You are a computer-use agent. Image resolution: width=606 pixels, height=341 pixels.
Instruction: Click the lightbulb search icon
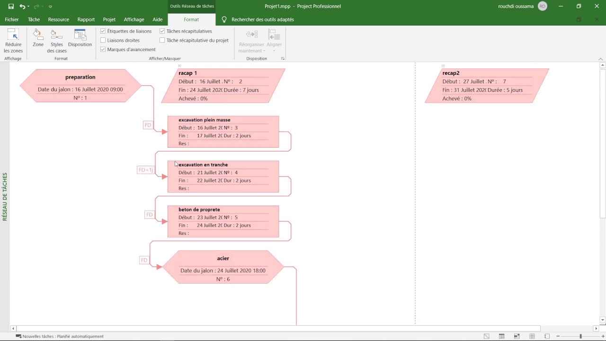(224, 19)
